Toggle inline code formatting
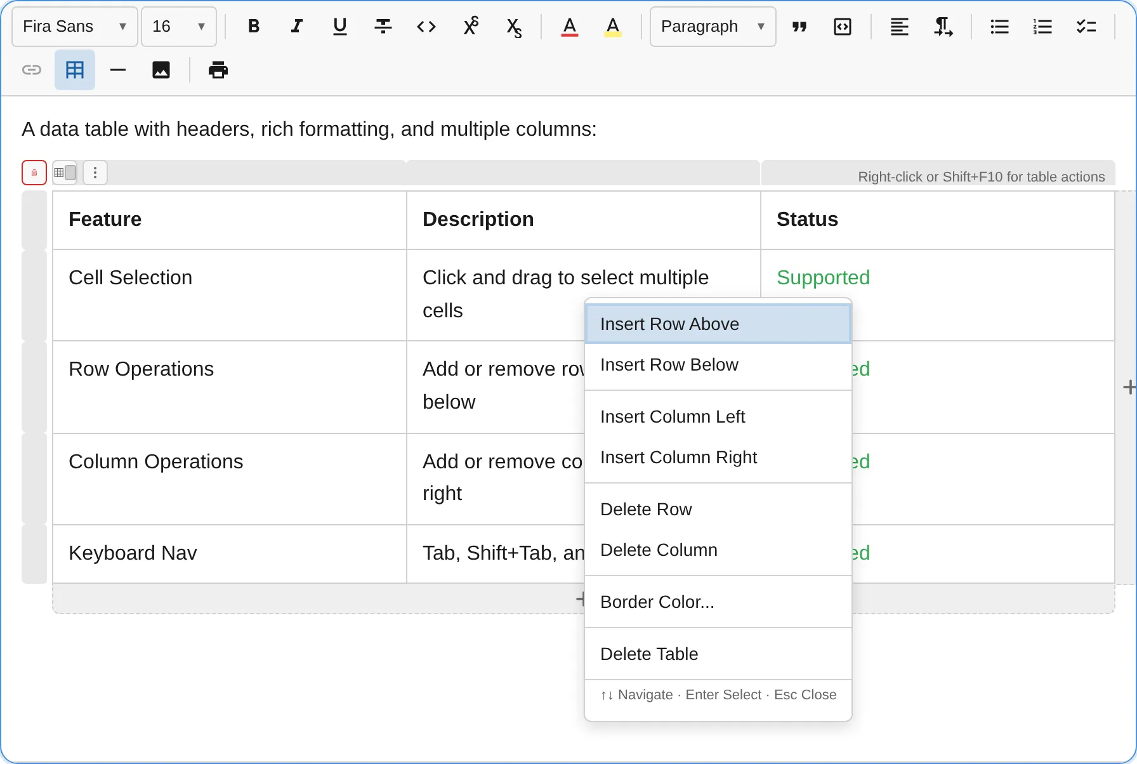The image size is (1137, 764). pos(426,26)
